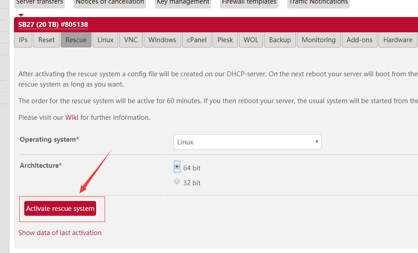Switch to the IPs tab
418x253 pixels.
point(23,40)
